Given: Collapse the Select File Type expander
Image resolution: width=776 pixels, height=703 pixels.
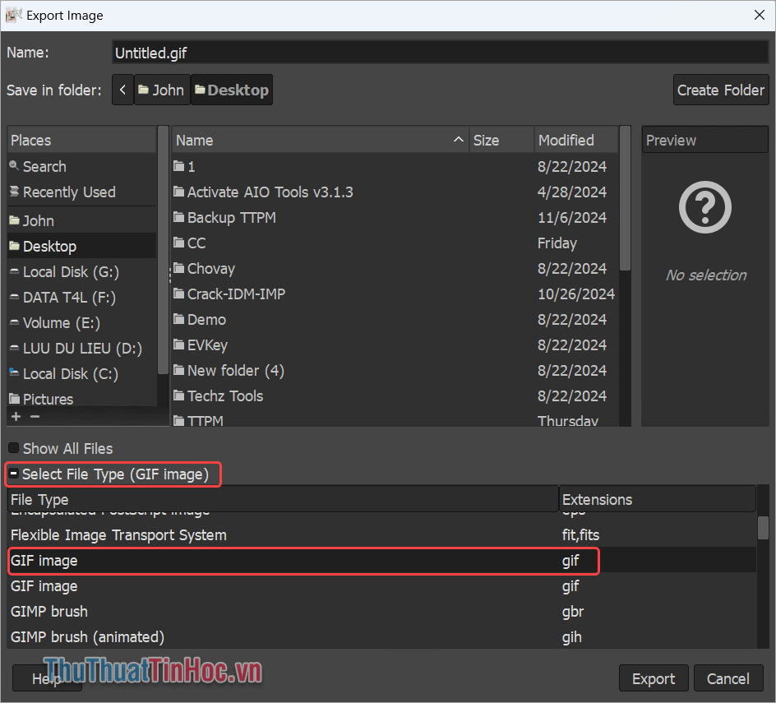Looking at the screenshot, I should (14, 474).
